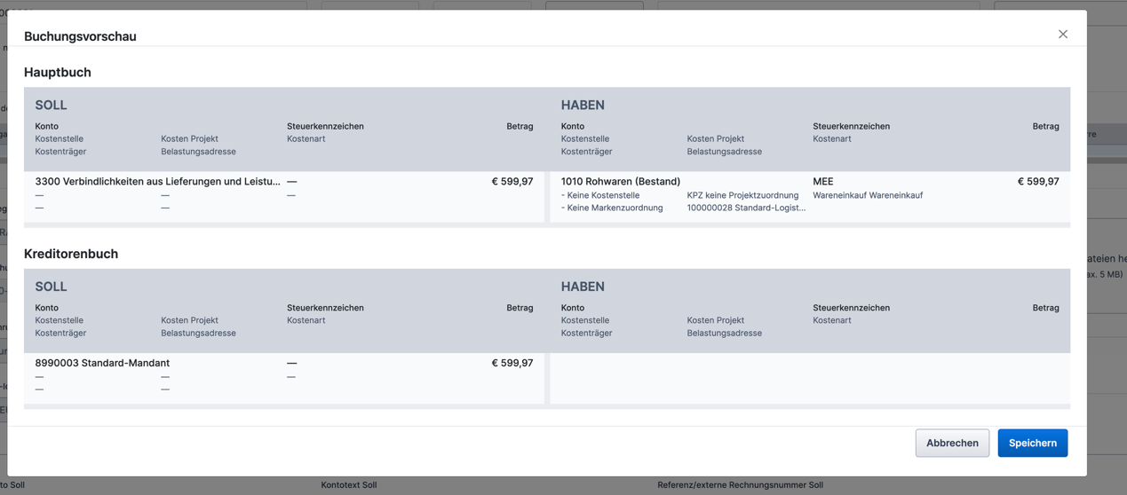Click the SOLL header under Hauptbuch
The height and width of the screenshot is (495, 1127).
click(x=51, y=105)
